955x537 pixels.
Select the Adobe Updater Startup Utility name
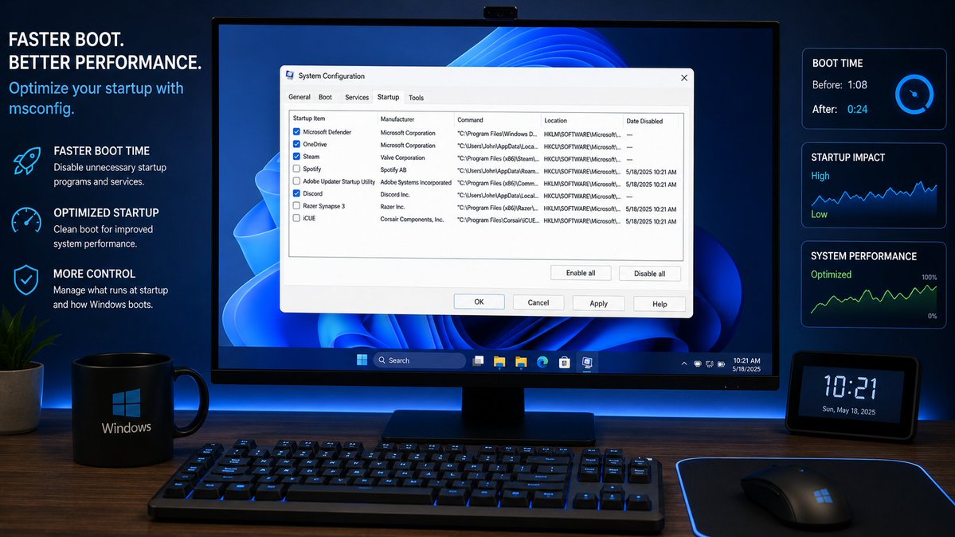[339, 181]
